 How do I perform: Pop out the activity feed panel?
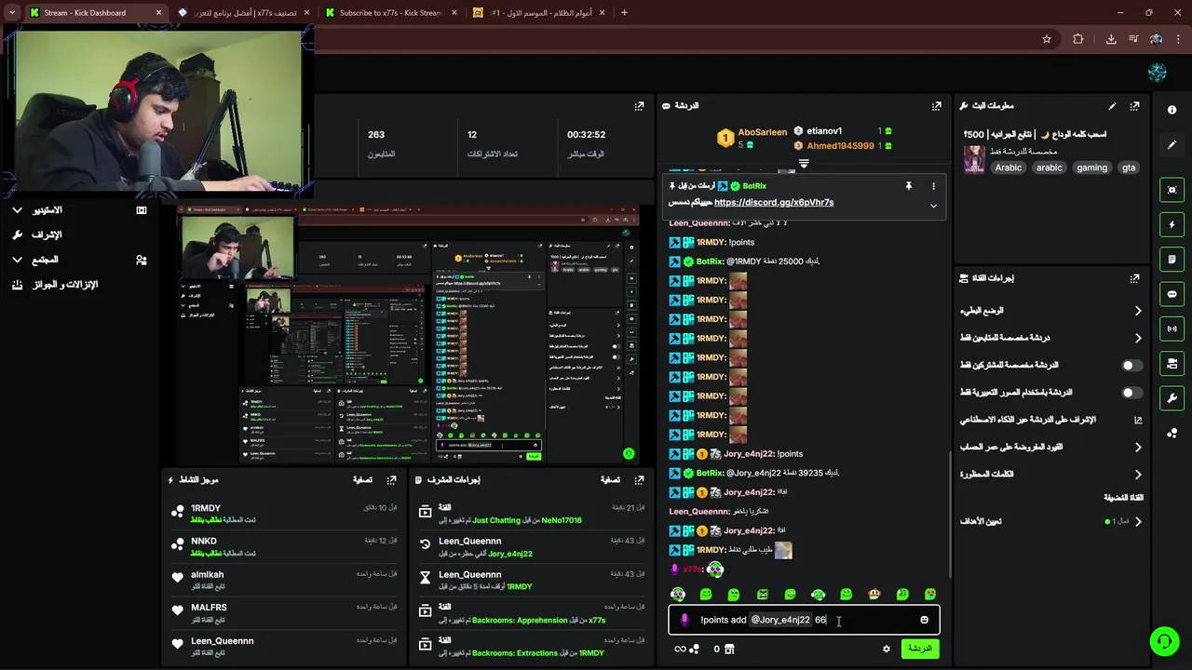[391, 480]
